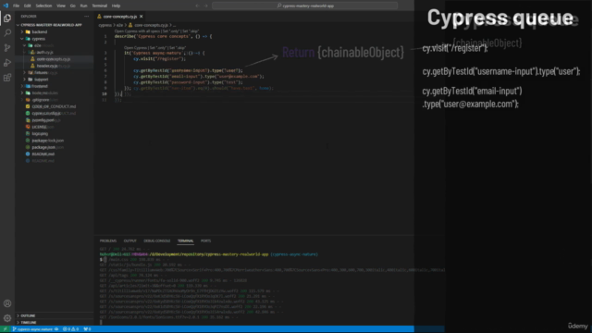Open the Run and Debug view
The height and width of the screenshot is (333, 592).
point(7,63)
